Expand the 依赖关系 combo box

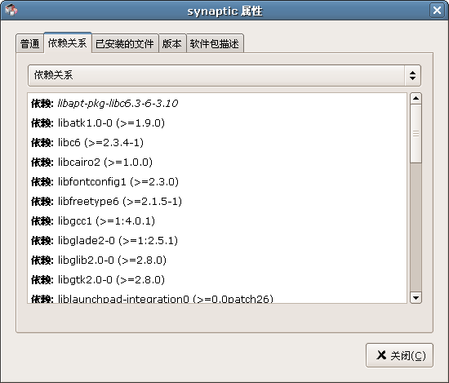pyautogui.click(x=224, y=75)
